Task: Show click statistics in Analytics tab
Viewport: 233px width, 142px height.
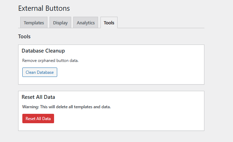Action: point(85,23)
